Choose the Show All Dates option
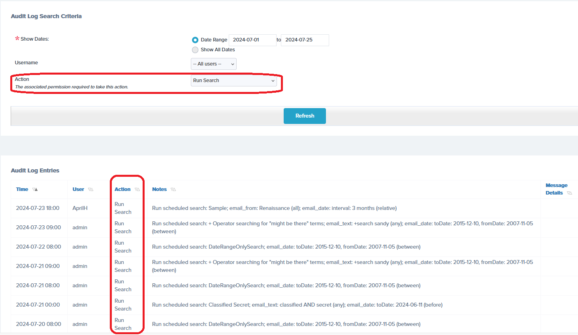This screenshot has width=578, height=335. 195,50
